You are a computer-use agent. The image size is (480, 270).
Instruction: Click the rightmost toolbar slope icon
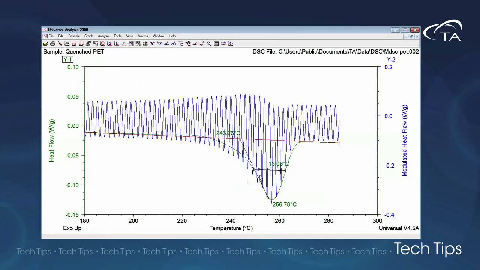point(230,44)
